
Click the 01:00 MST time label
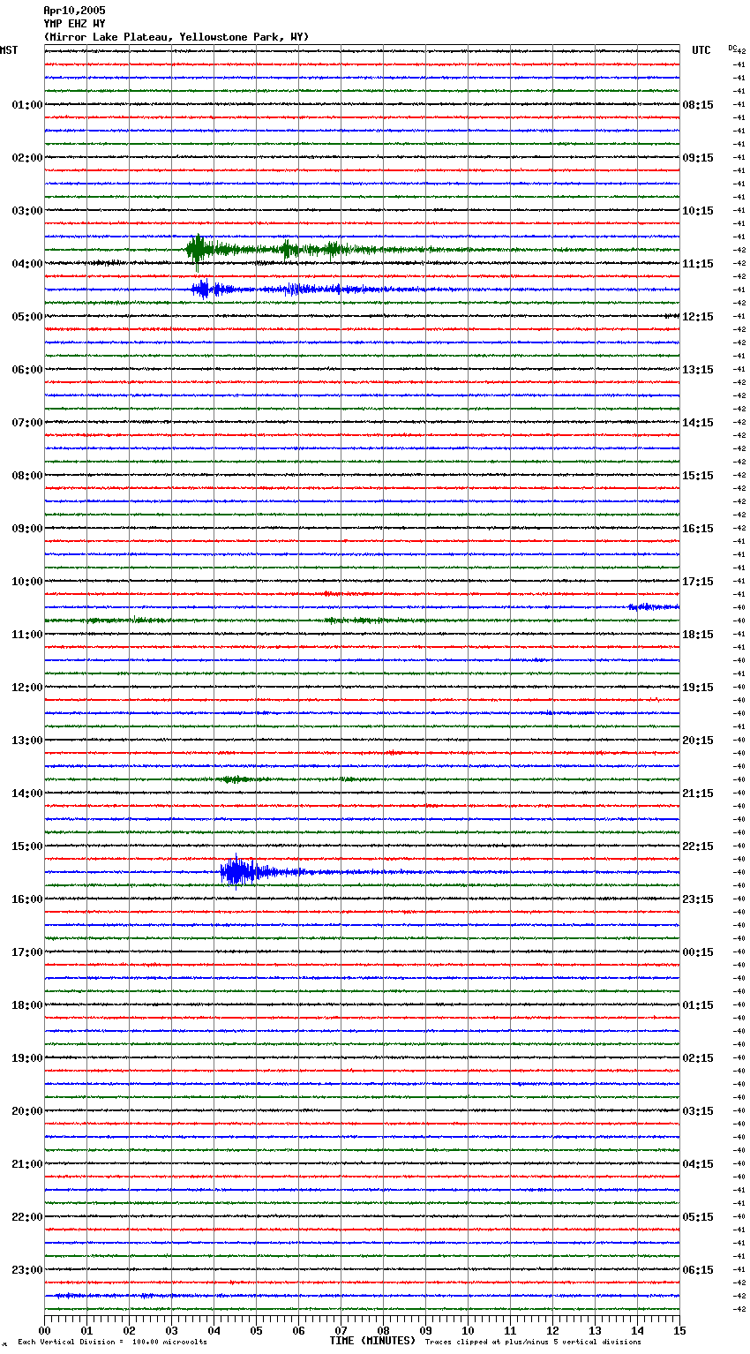click(27, 105)
